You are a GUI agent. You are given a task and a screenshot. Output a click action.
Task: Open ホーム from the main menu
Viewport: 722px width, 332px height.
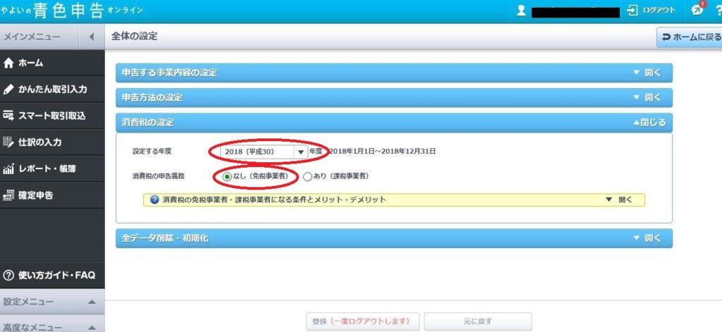click(52, 63)
